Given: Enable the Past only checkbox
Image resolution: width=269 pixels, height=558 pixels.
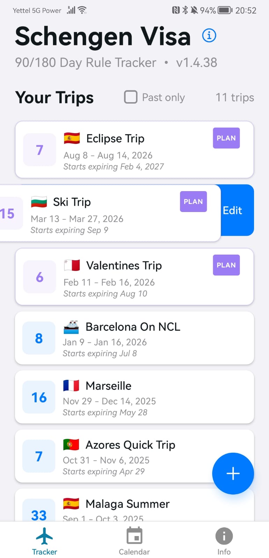Looking at the screenshot, I should click(x=131, y=97).
